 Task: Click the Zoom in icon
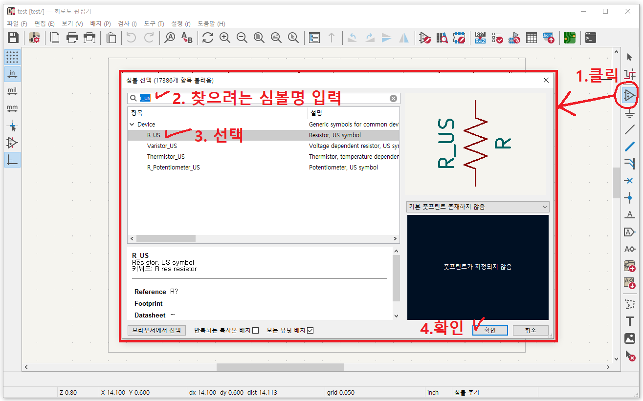(225, 38)
